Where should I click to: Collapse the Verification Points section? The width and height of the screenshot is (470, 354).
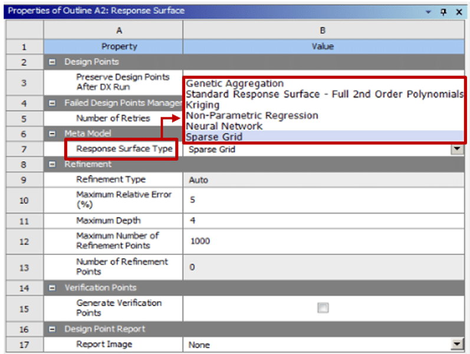coord(52,287)
